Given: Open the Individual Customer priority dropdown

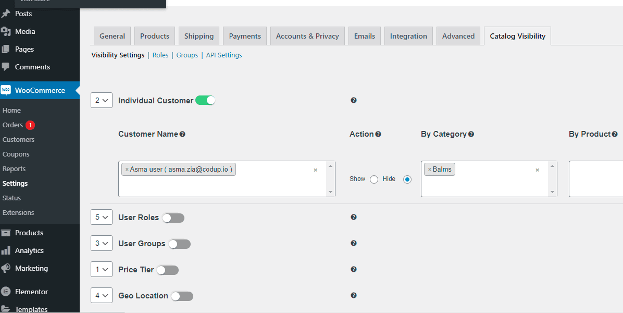Looking at the screenshot, I should [x=101, y=100].
